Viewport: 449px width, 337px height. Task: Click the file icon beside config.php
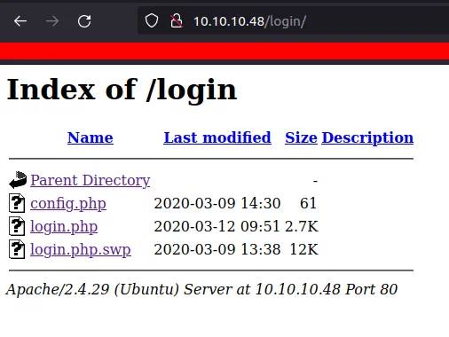pyautogui.click(x=17, y=203)
